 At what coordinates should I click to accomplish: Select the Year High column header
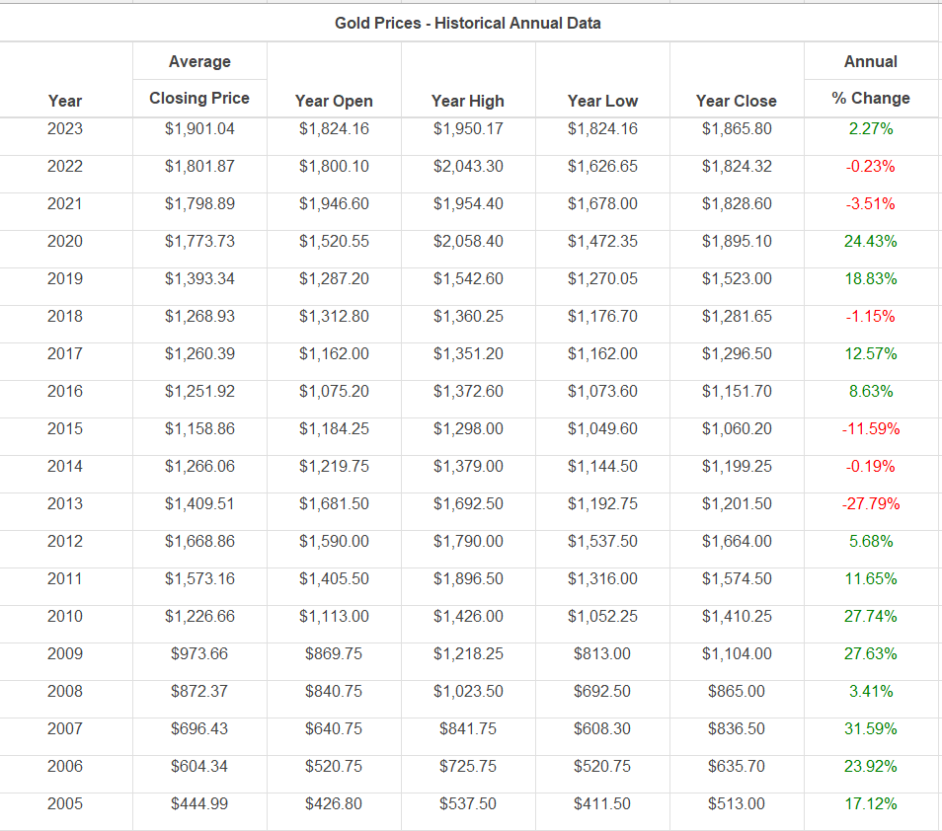pos(468,101)
